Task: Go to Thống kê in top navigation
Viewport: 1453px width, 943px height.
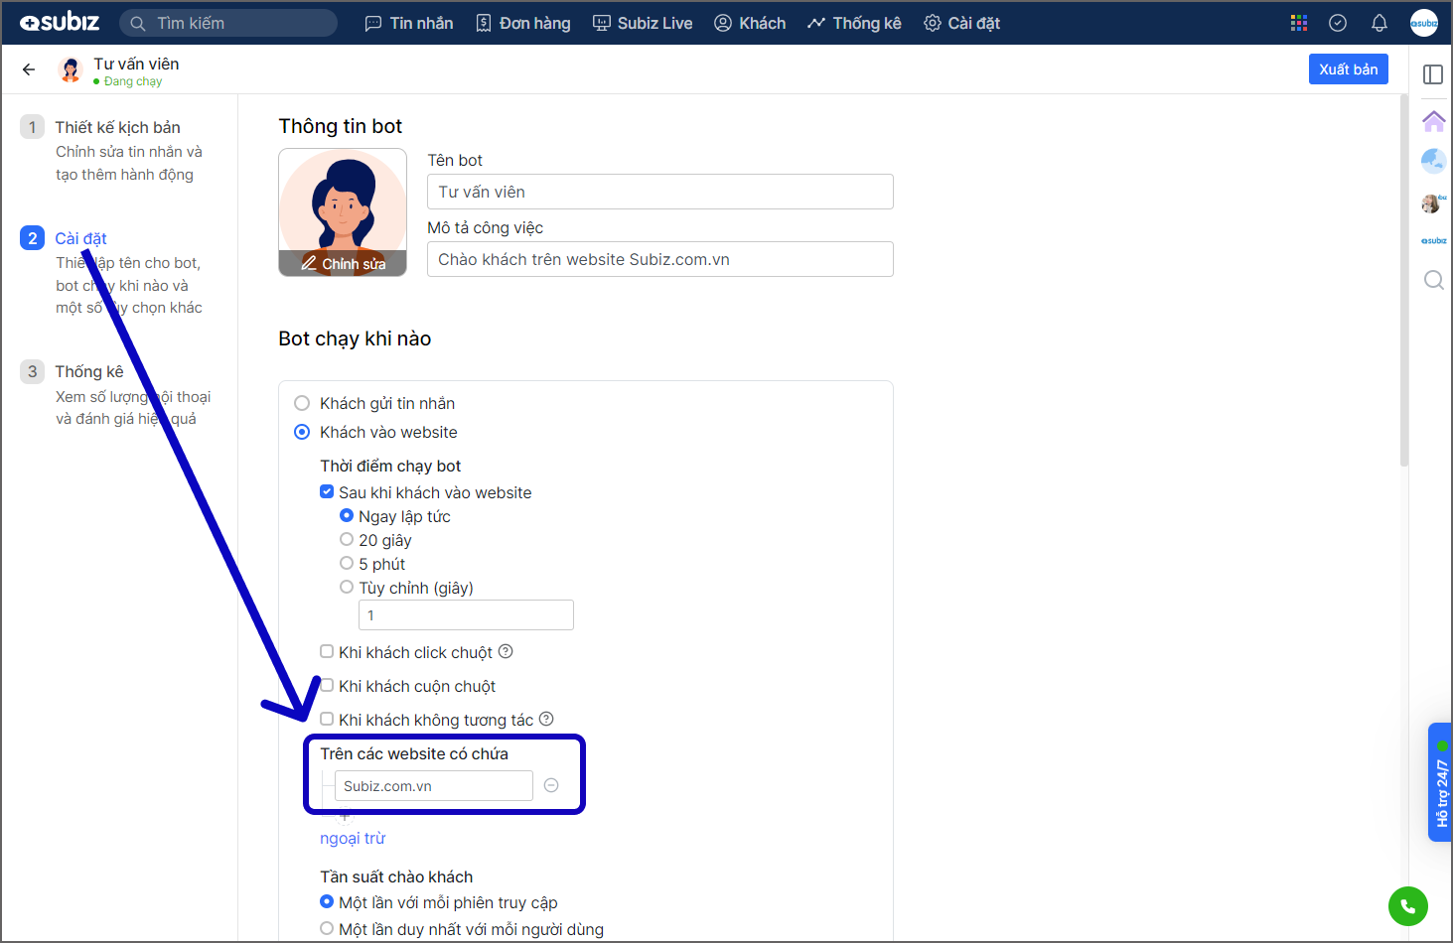Action: tap(854, 23)
